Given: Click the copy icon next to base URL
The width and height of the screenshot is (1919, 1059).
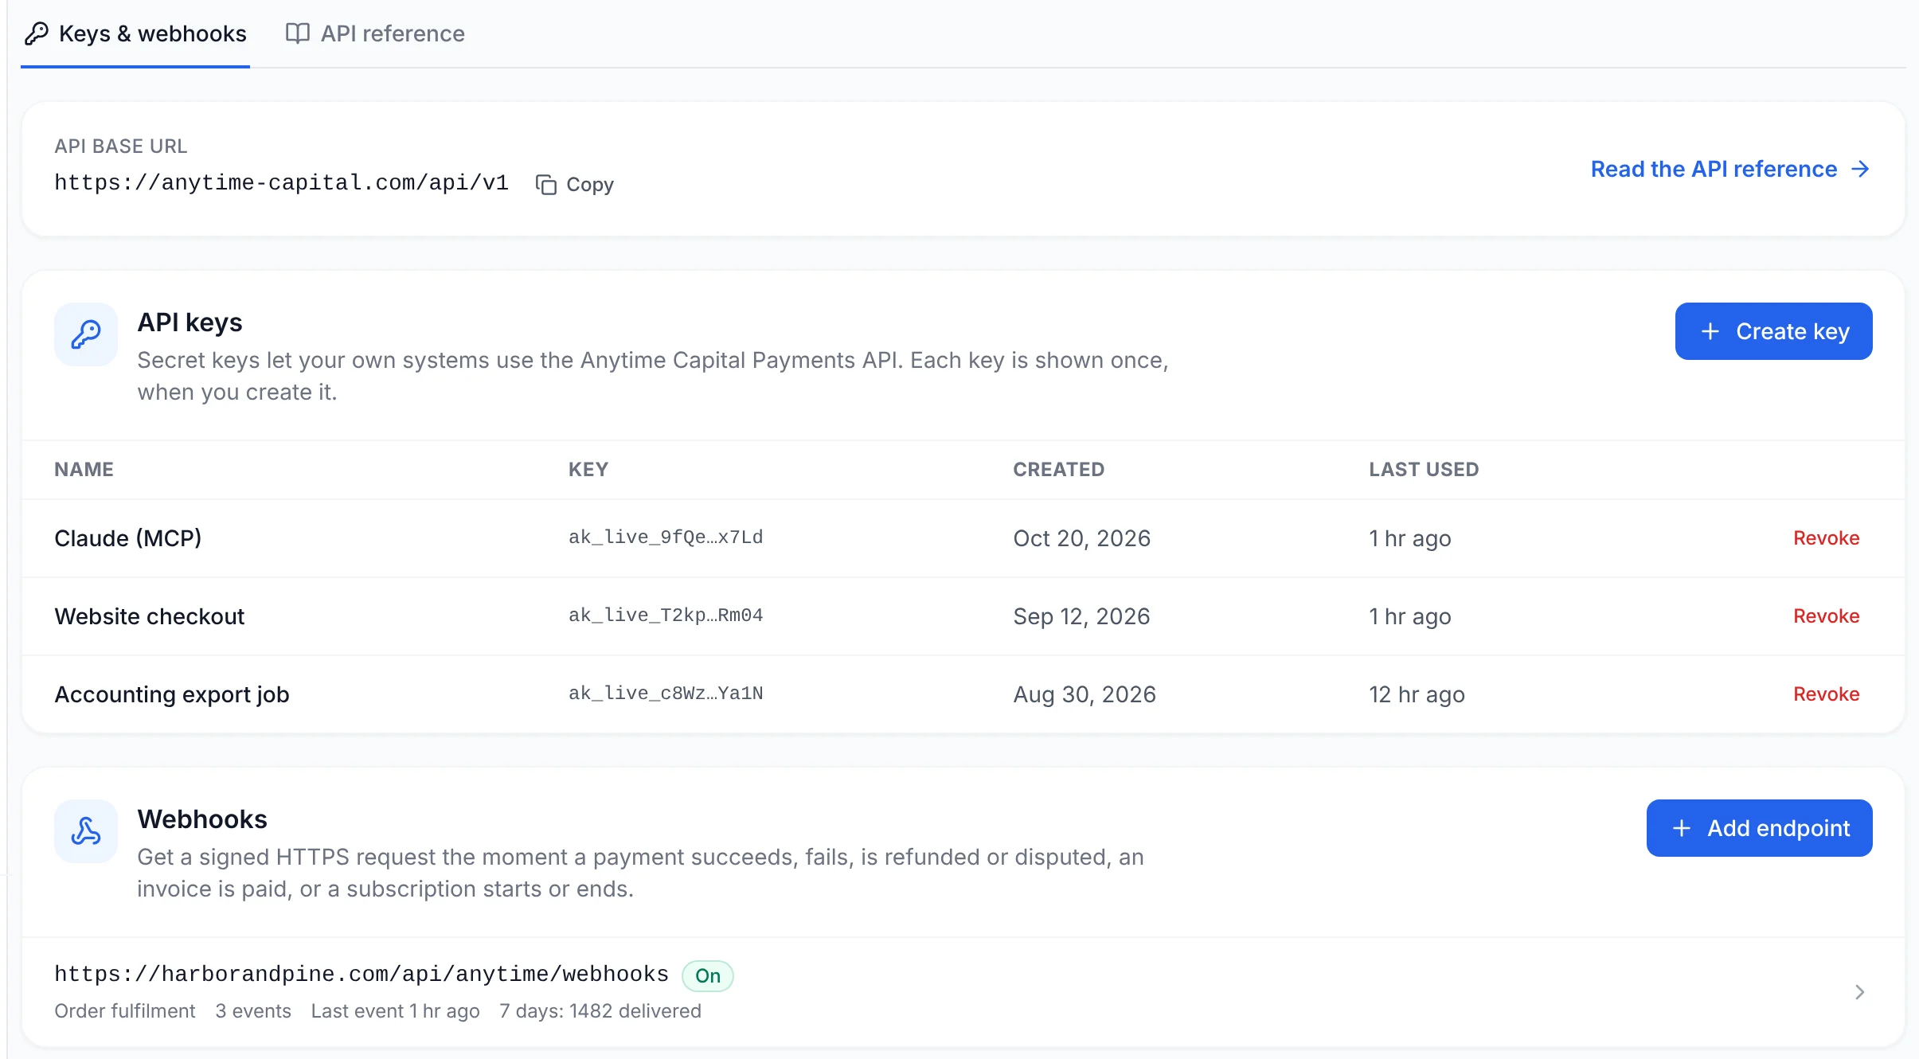Looking at the screenshot, I should coord(546,185).
